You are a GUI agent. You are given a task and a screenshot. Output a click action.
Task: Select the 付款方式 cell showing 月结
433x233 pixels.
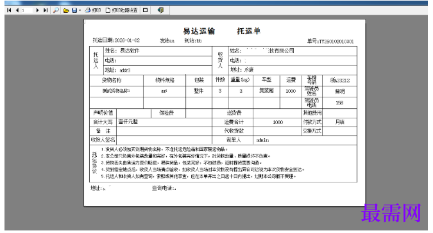pos(339,122)
